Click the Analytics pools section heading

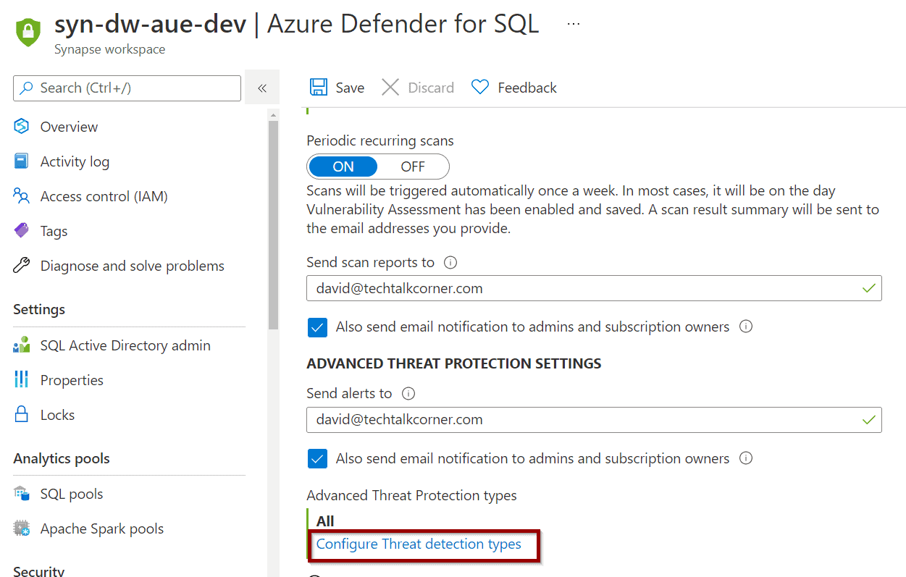tap(62, 459)
